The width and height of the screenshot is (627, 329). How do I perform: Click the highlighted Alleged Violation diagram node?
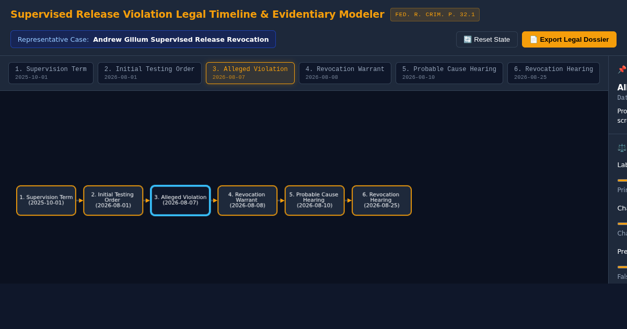[180, 201]
